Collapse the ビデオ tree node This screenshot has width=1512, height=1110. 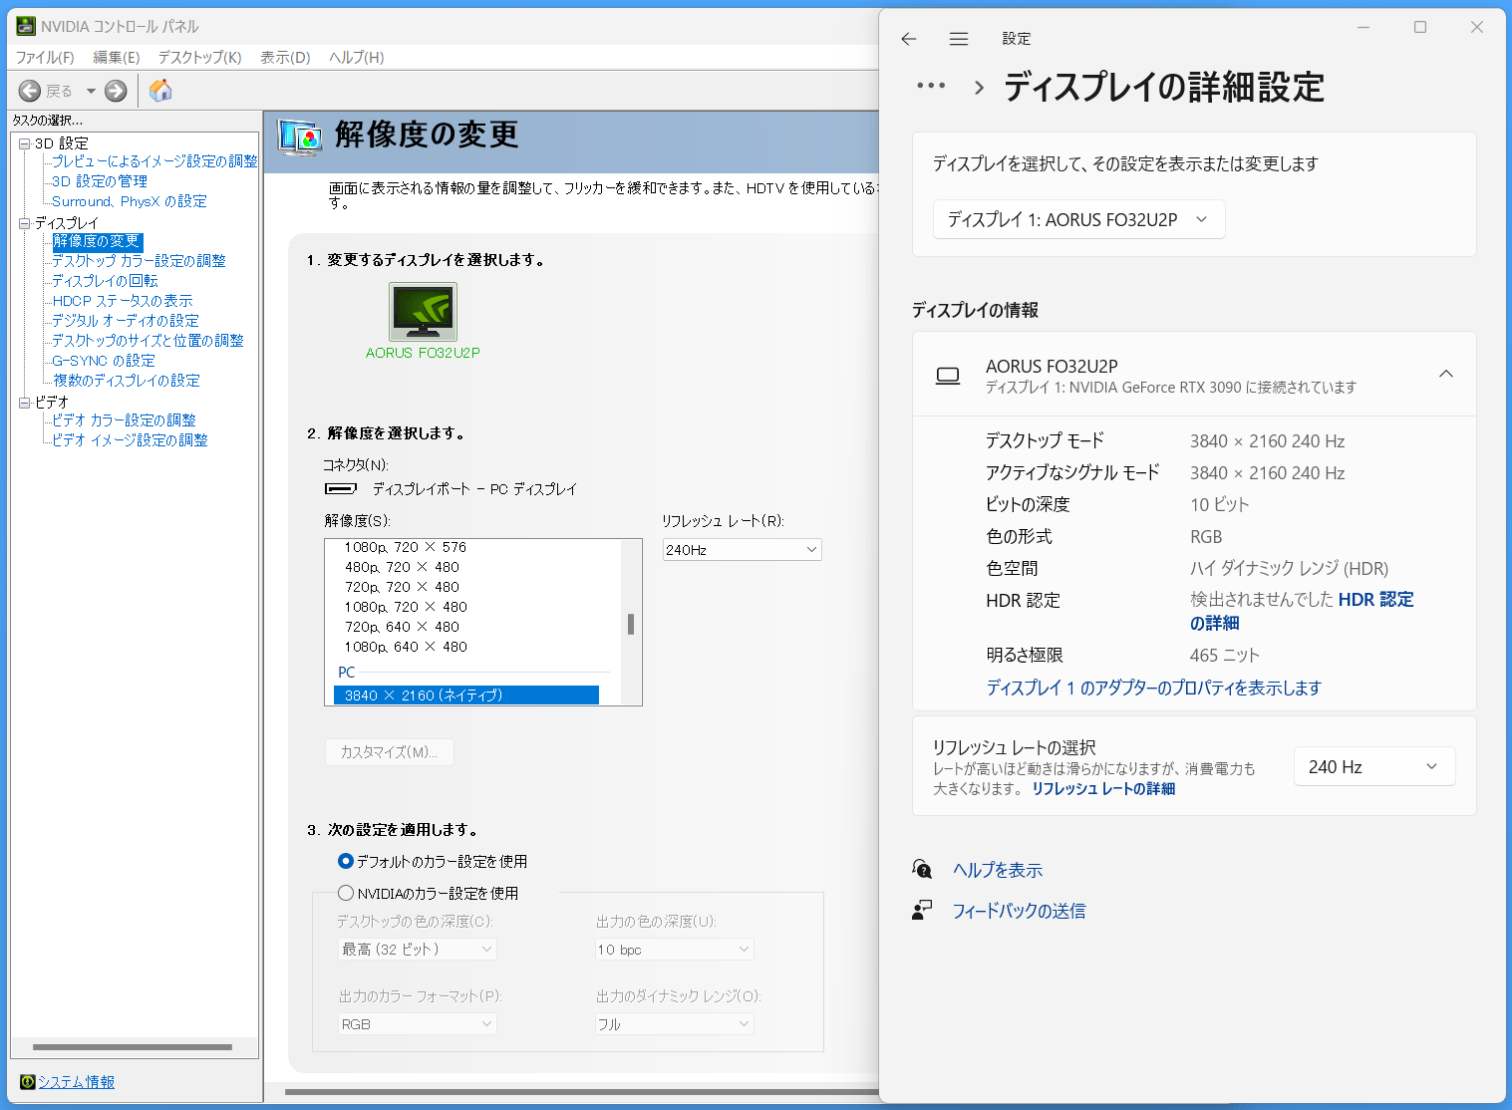pyautogui.click(x=24, y=403)
